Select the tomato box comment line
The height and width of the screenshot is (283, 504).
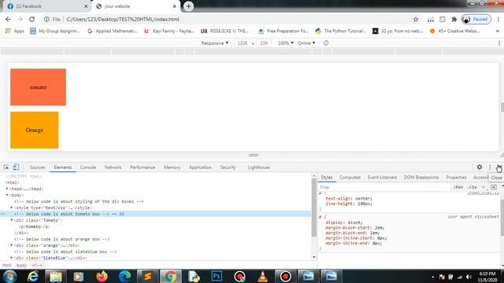click(x=156, y=214)
